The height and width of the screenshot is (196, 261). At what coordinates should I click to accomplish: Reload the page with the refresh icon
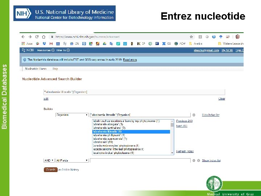tap(37, 37)
